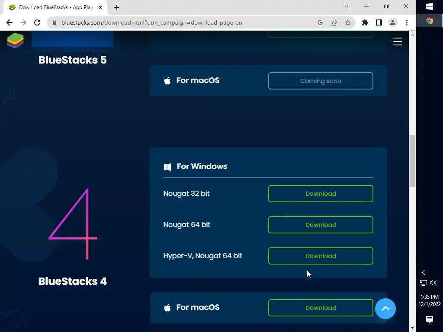This screenshot has height=332, width=443.
Task: Download Hyper-V, Nougat 64 bit version
Action: click(321, 256)
